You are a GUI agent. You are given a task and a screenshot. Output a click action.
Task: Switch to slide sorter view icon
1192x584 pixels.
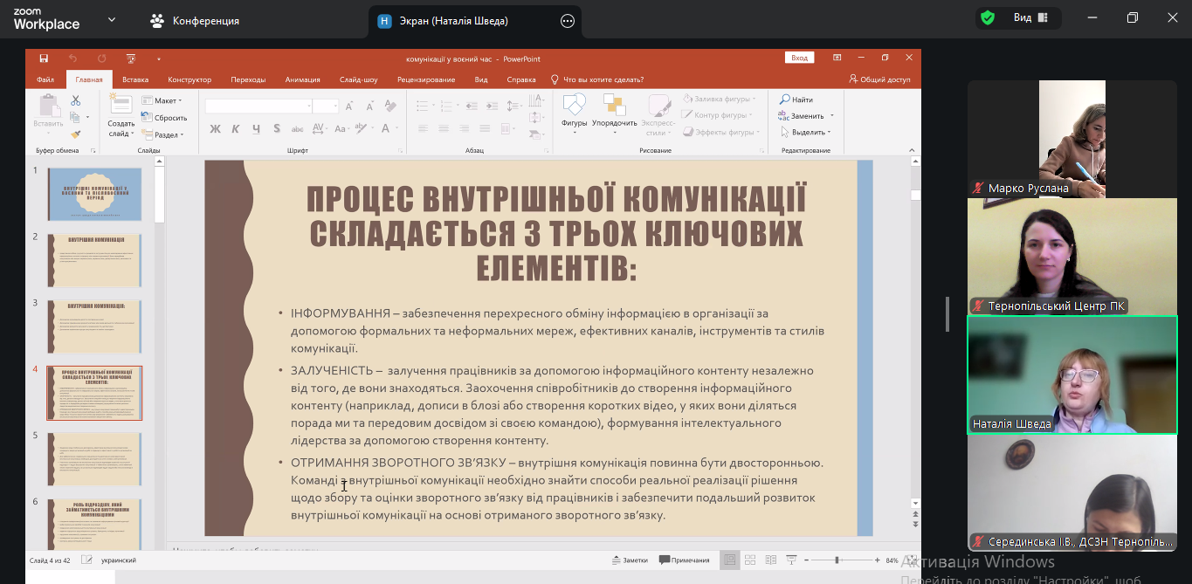[749, 560]
